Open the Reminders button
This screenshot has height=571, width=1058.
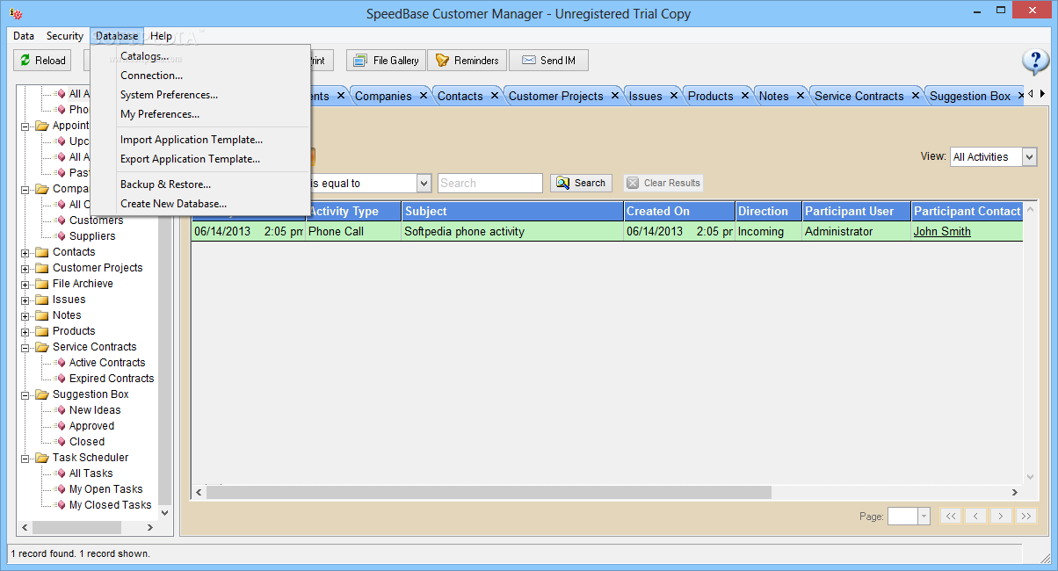(467, 61)
